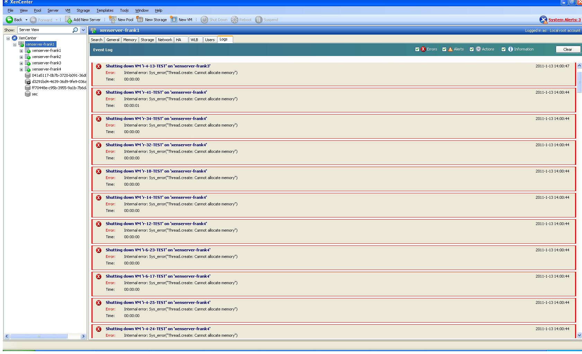582x354 pixels.
Task: Select the 'sec' storage repository icon
Action: click(x=28, y=94)
